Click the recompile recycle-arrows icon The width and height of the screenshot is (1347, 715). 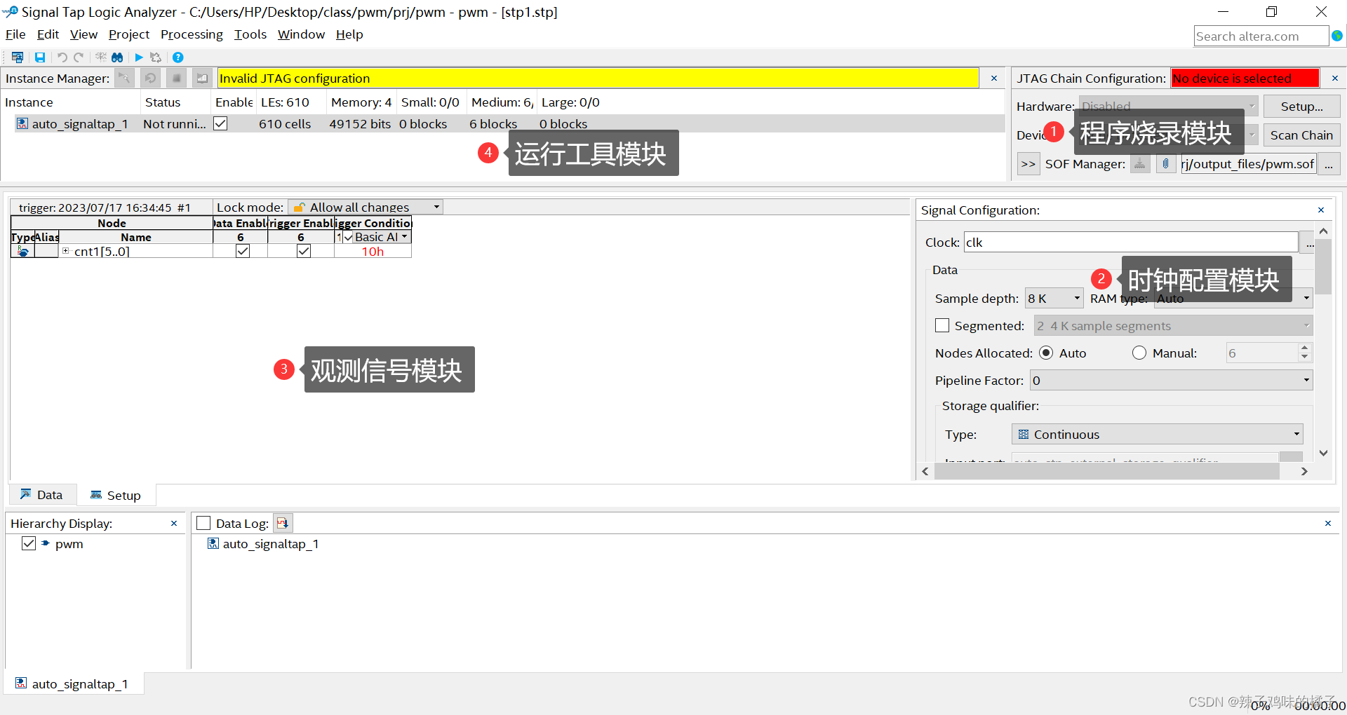pyautogui.click(x=156, y=57)
